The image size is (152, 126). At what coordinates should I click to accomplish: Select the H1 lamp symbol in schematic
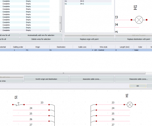(130, 104)
